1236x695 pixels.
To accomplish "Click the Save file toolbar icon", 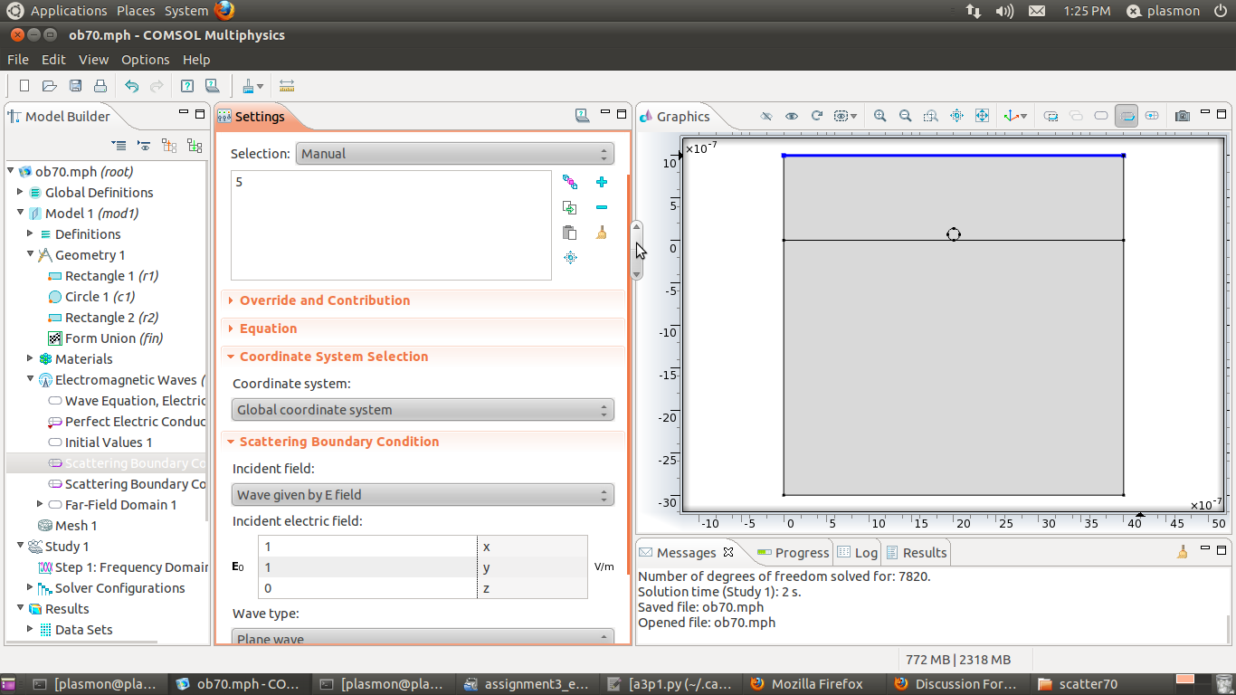I will click(x=75, y=86).
